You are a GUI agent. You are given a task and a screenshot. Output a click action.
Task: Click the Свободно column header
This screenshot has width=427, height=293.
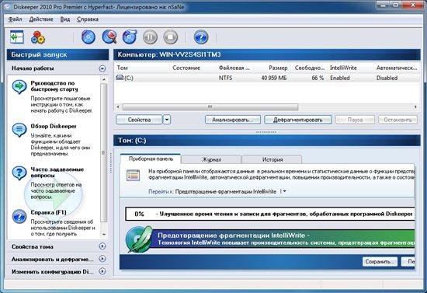tap(310, 68)
